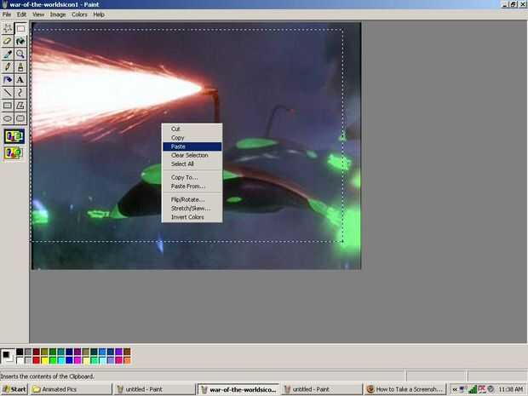Screen dimensions: 528x396
Task: Pick the yellow color swatch
Action: (44, 360)
